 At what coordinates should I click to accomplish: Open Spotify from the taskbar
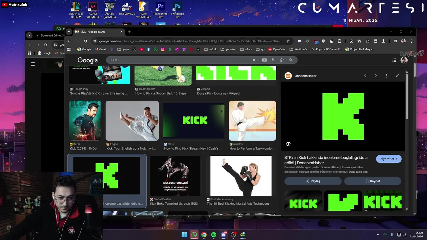pyautogui.click(x=214, y=235)
